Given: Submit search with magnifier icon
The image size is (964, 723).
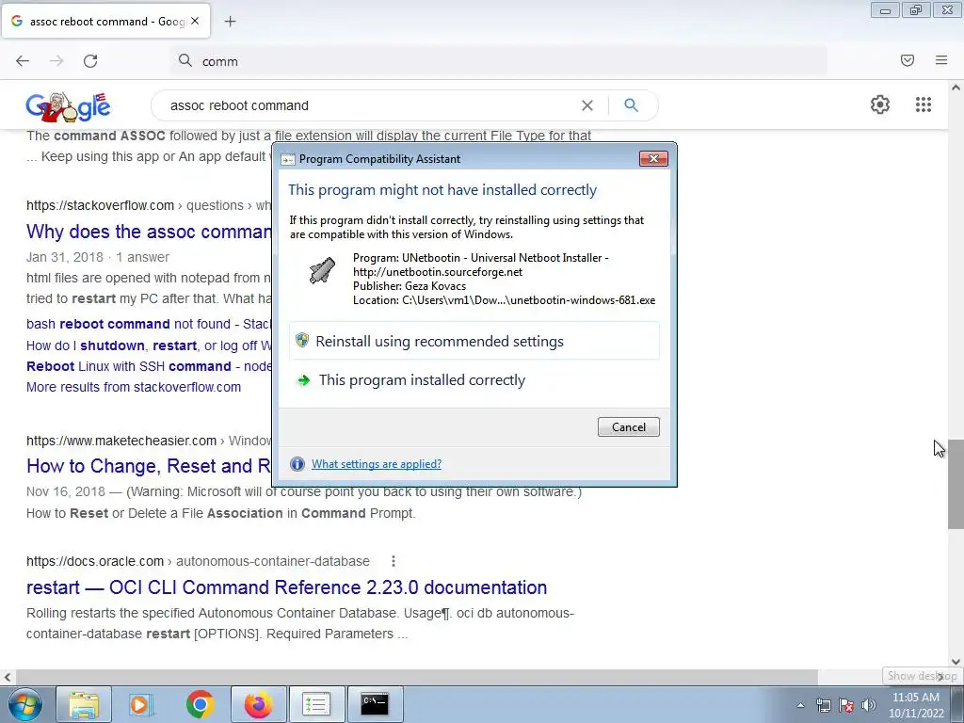Looking at the screenshot, I should (631, 105).
